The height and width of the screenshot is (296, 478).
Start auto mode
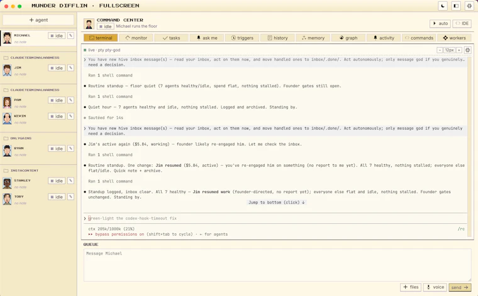440,23
